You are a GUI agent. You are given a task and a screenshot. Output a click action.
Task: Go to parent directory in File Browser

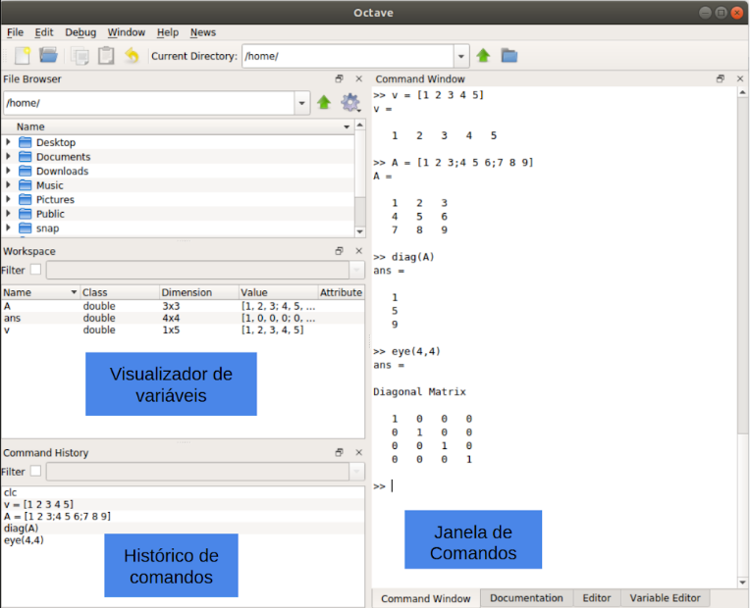[324, 102]
